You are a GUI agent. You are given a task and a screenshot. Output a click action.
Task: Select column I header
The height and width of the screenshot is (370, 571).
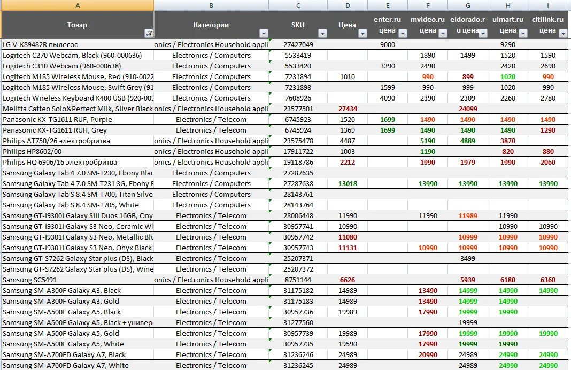548,5
